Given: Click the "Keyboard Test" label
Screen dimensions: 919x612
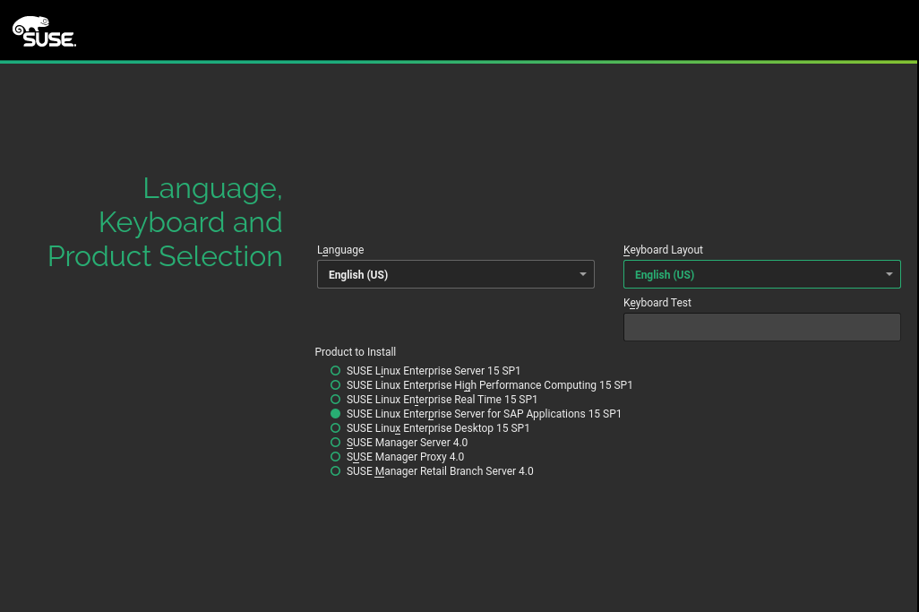Looking at the screenshot, I should pyautogui.click(x=657, y=303).
